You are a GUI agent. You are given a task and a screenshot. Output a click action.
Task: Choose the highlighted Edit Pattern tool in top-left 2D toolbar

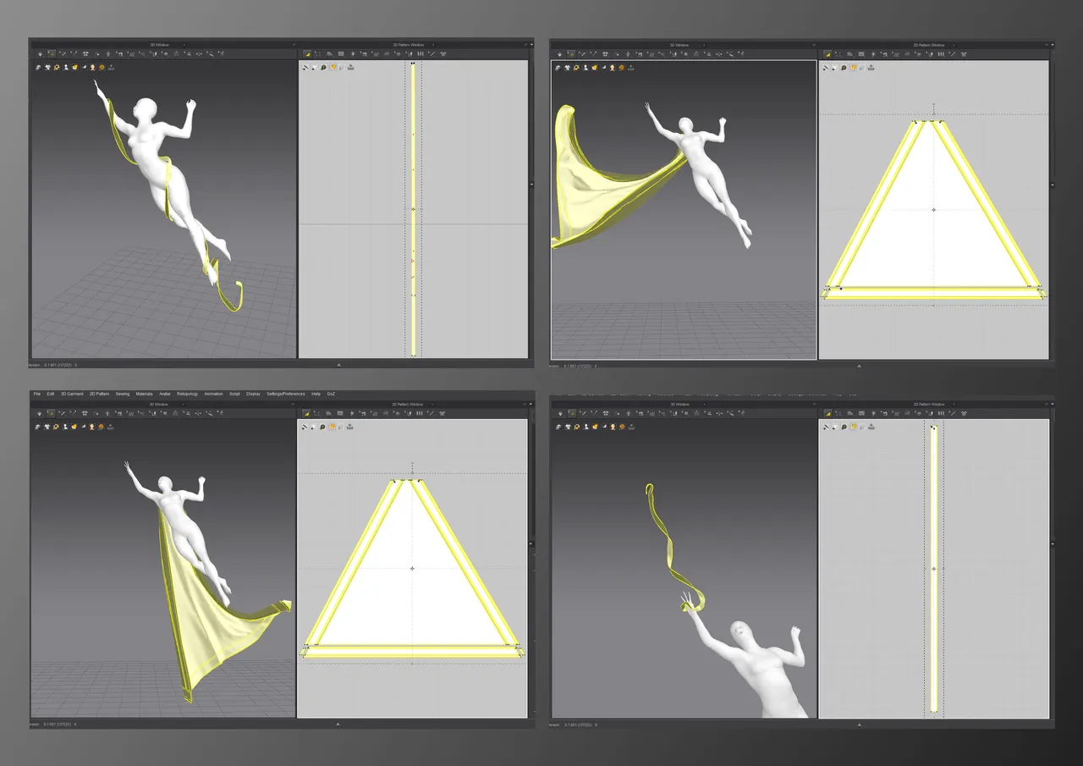point(306,53)
